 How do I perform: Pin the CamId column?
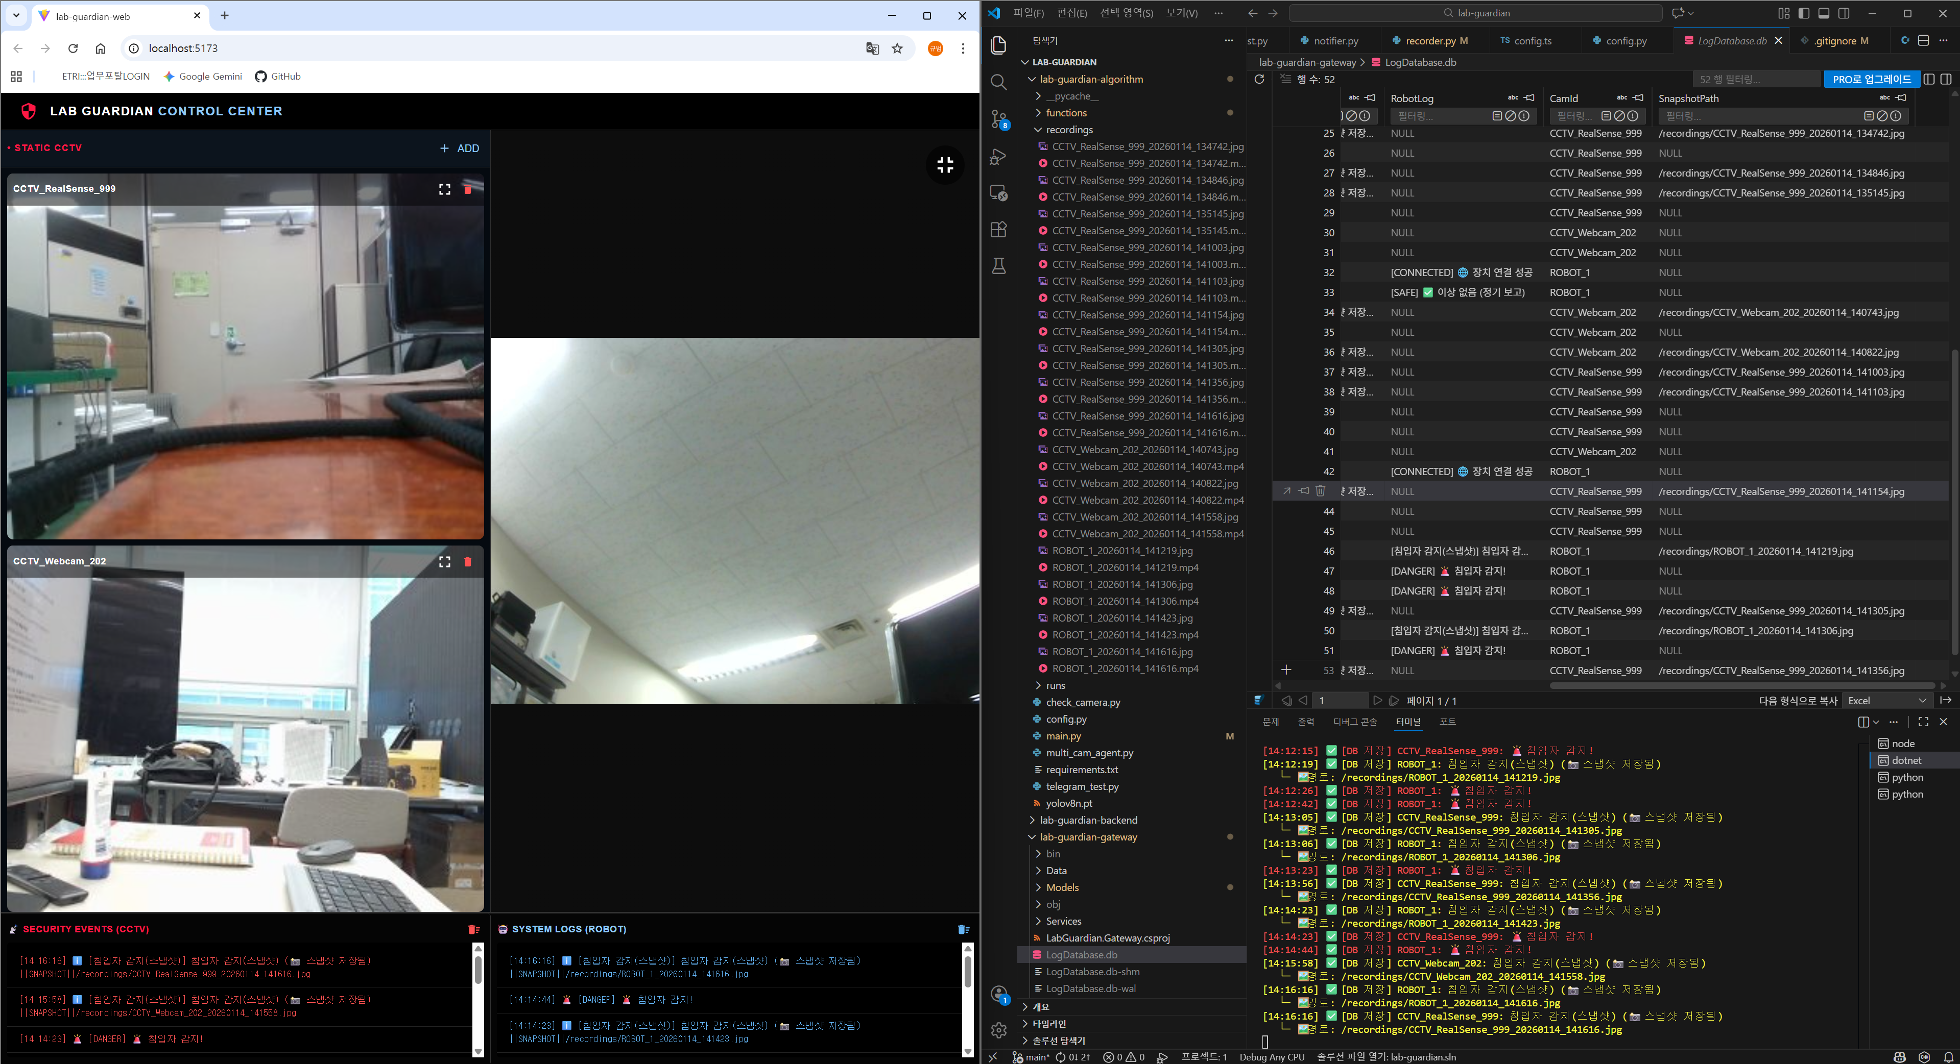(1638, 98)
